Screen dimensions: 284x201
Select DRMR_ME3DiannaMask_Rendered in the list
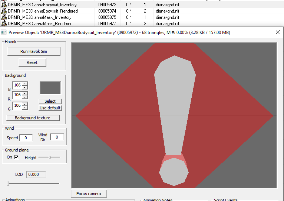tap(40, 24)
